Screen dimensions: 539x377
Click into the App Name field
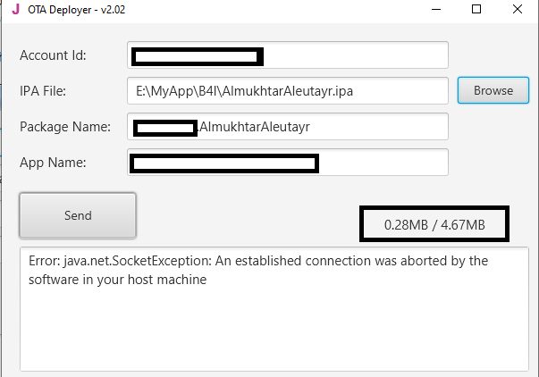[384, 163]
